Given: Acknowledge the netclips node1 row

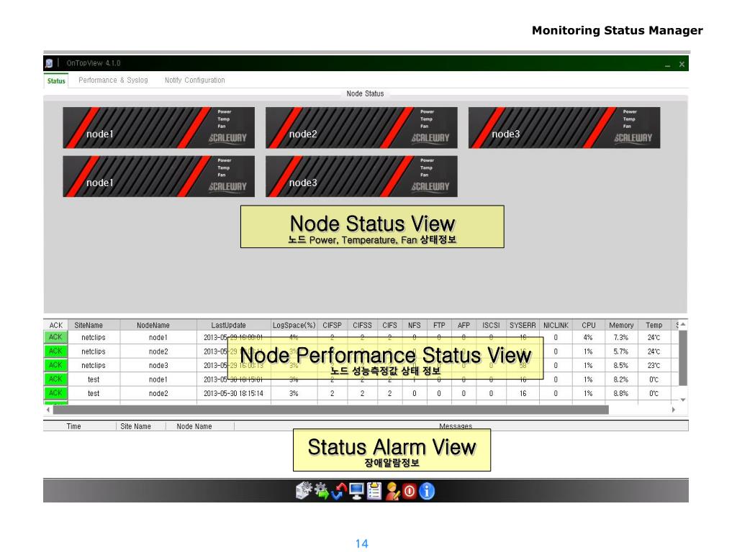Looking at the screenshot, I should (x=56, y=337).
